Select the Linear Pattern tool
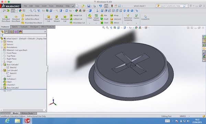 point(96,17)
